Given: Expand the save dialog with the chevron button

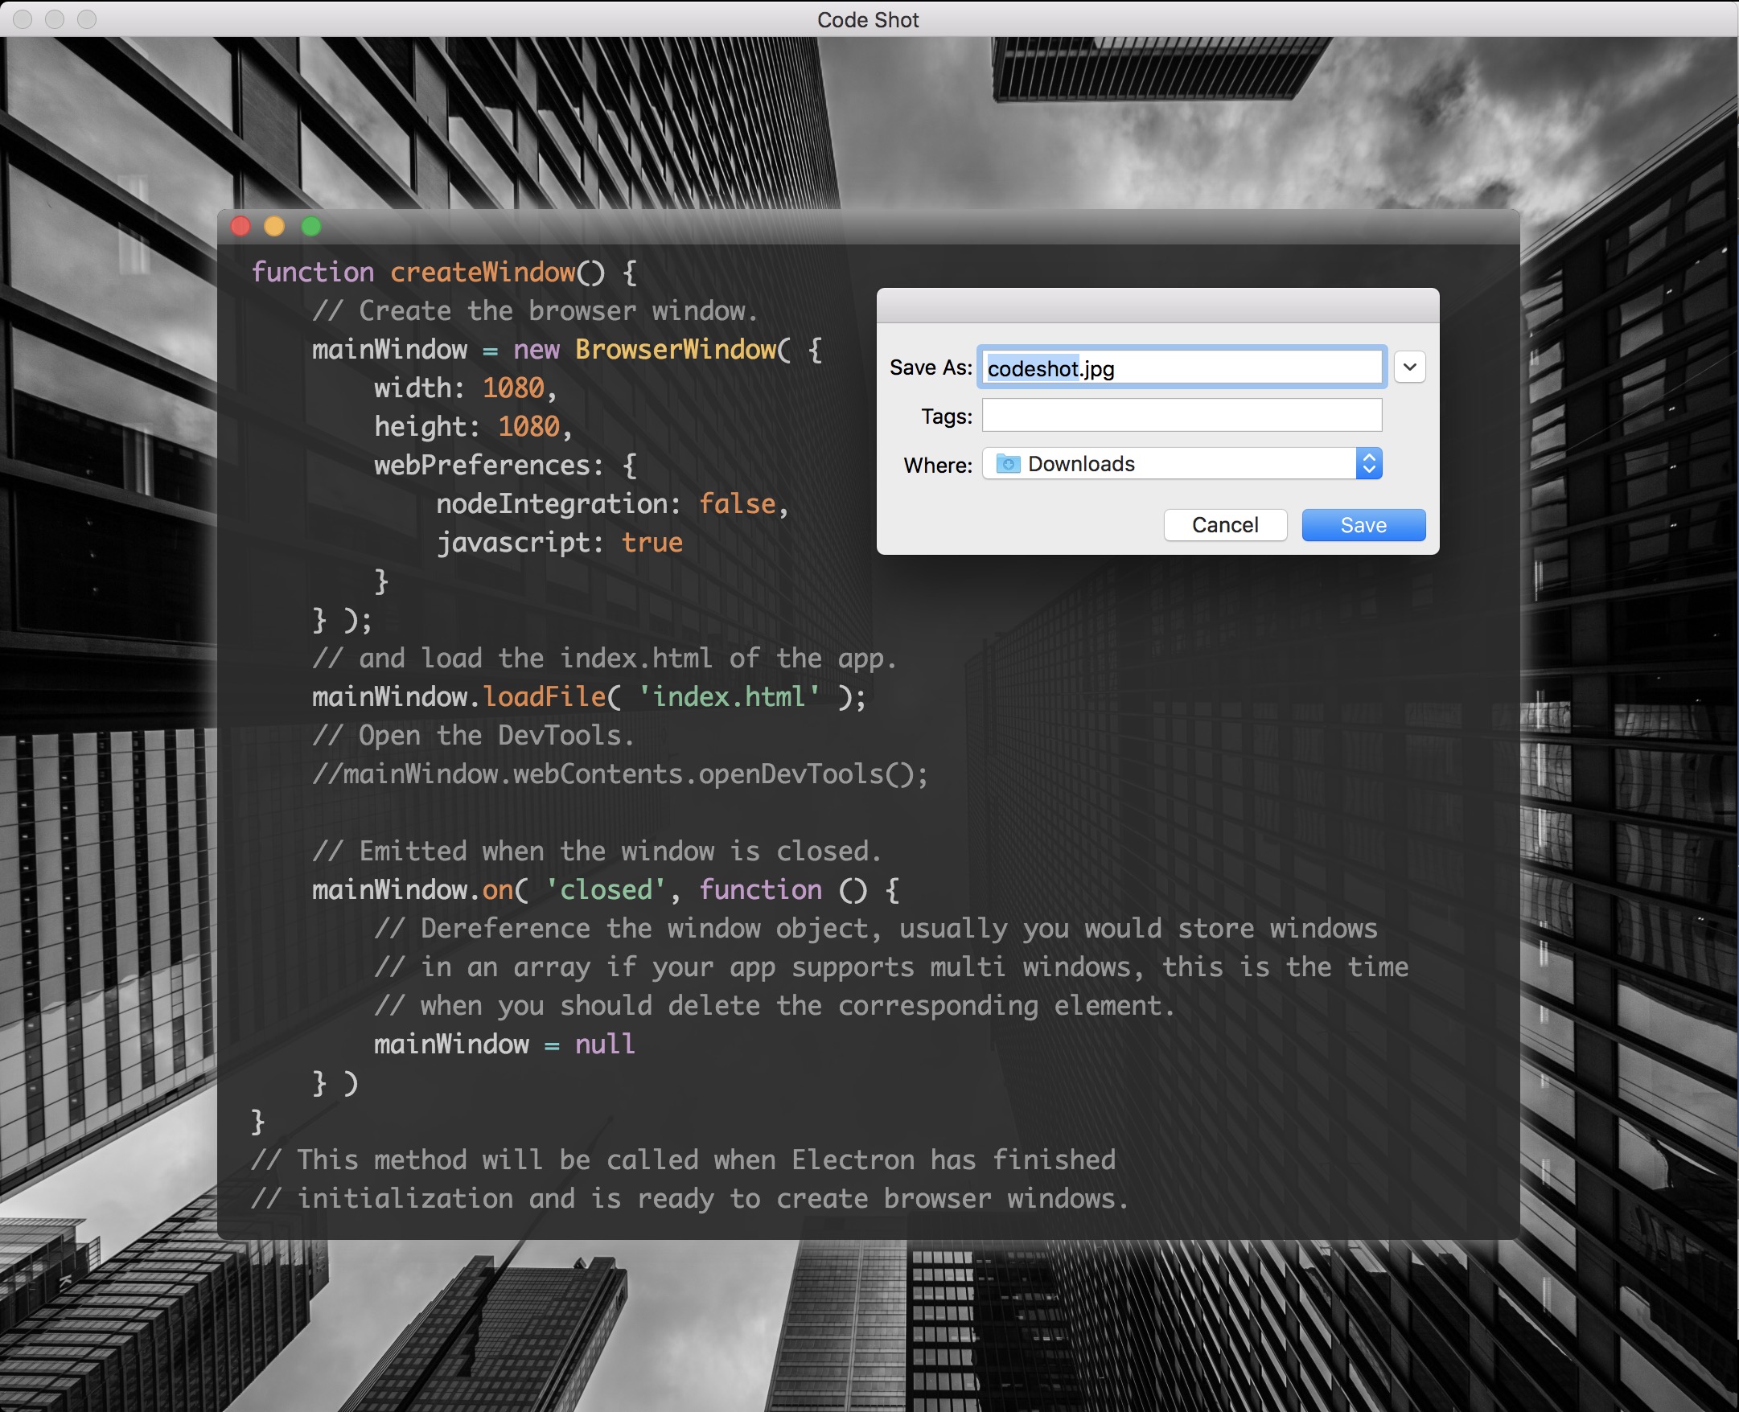Looking at the screenshot, I should point(1409,367).
